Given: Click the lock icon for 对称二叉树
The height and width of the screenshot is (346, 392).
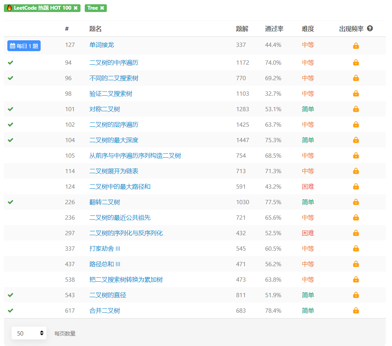Looking at the screenshot, I should coord(356,109).
